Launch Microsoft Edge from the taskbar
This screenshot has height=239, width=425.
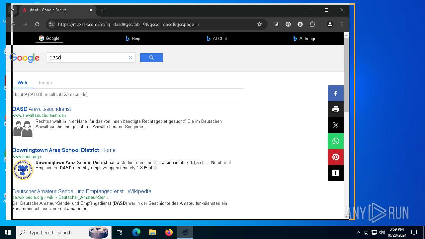tap(136, 232)
